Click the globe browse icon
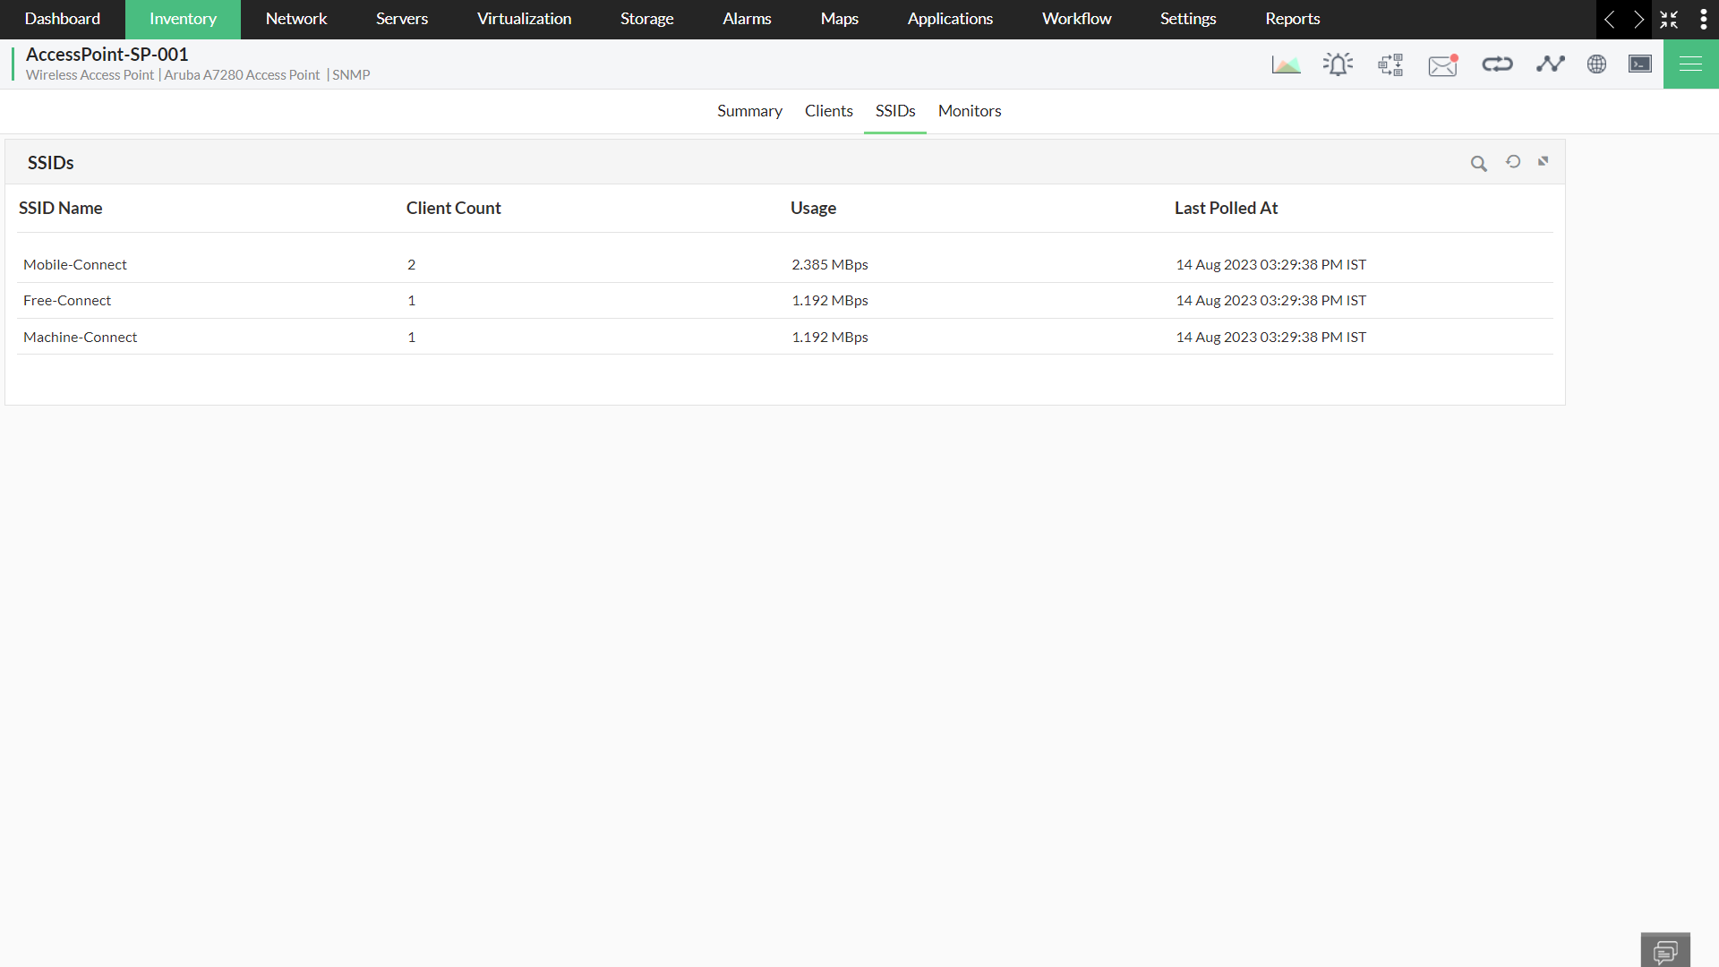 point(1596,64)
